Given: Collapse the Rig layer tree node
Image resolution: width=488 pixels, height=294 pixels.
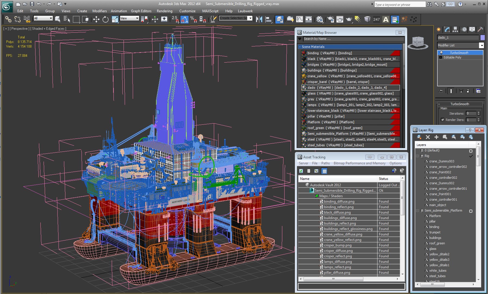Looking at the screenshot, I should pos(417,156).
